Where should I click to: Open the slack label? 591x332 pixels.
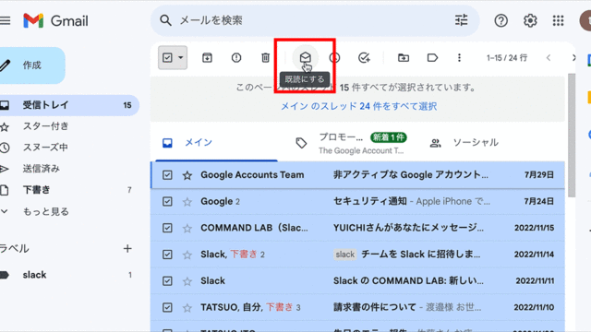(x=34, y=275)
